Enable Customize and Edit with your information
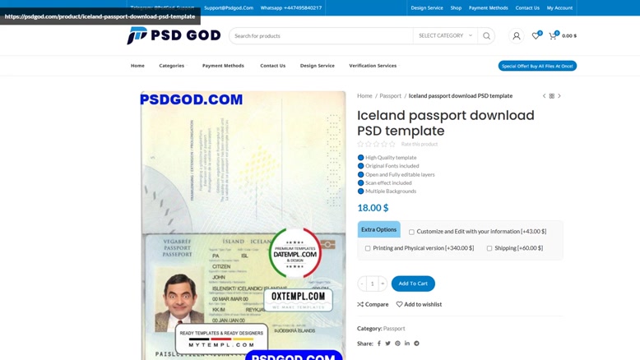640x360 pixels. 411,232
